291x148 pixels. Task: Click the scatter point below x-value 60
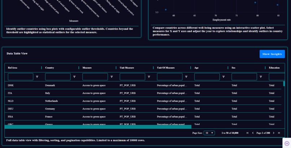coord(166,10)
